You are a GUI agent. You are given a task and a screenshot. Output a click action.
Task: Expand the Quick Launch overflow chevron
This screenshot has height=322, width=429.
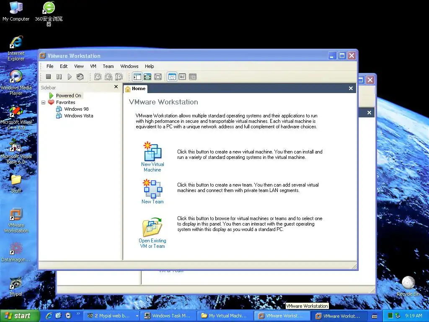pyautogui.click(x=78, y=314)
